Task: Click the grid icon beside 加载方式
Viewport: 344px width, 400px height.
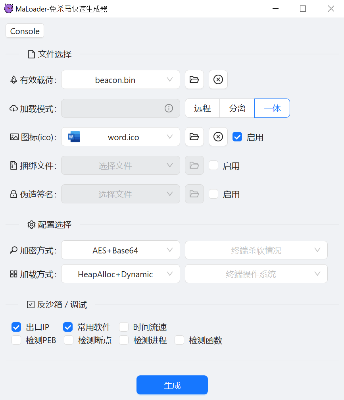Action: 13,274
